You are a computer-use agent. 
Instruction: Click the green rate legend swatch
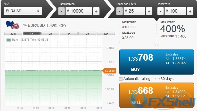click(9, 40)
